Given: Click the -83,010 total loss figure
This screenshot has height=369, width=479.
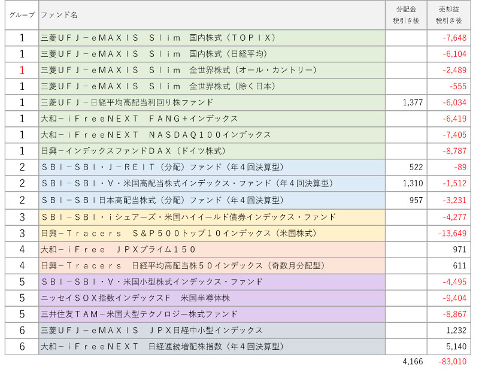Looking at the screenshot, I should coord(451,361).
